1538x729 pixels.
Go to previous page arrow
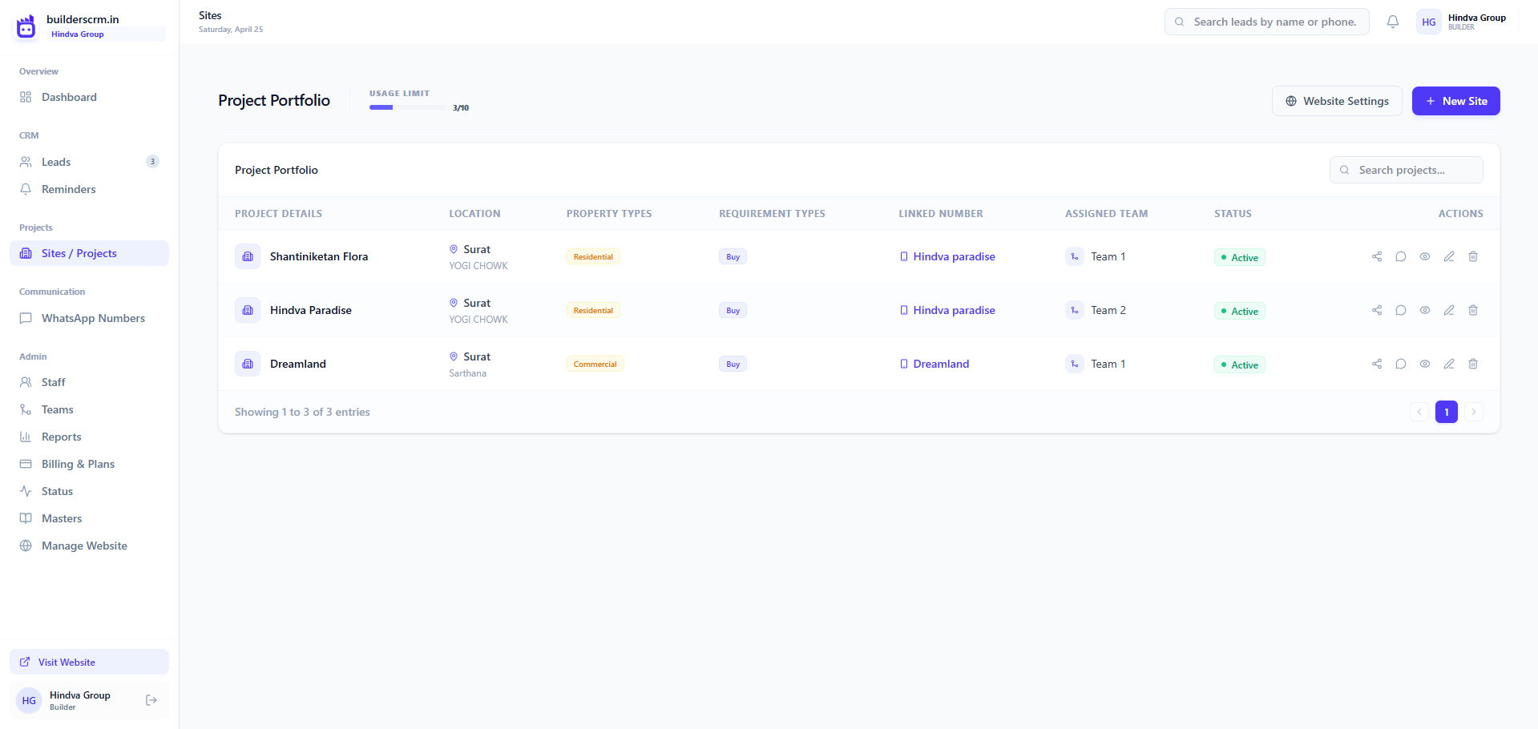pos(1419,412)
